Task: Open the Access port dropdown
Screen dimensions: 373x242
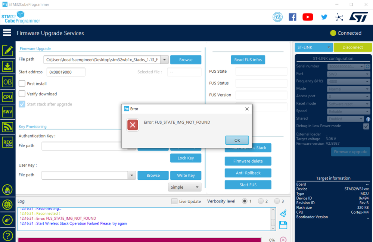Action: click(x=348, y=97)
